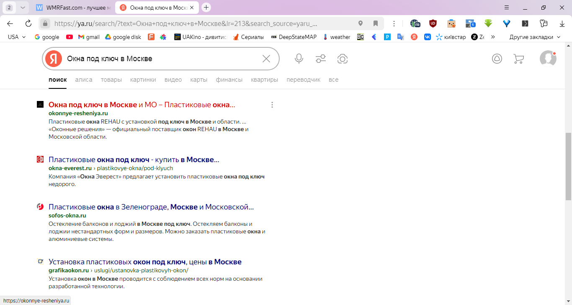The image size is (572, 305).
Task: Open the uBlock Origin extension
Action: pos(433,23)
